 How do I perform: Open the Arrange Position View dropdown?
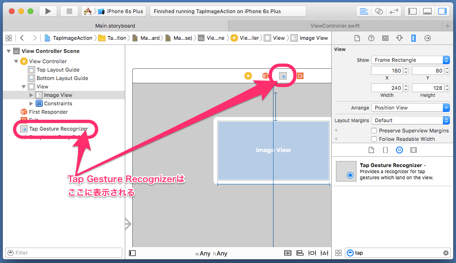point(410,108)
